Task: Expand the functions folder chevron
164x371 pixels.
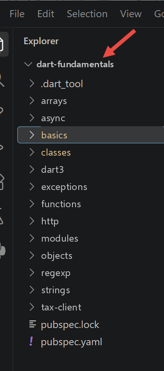Action: 32,204
